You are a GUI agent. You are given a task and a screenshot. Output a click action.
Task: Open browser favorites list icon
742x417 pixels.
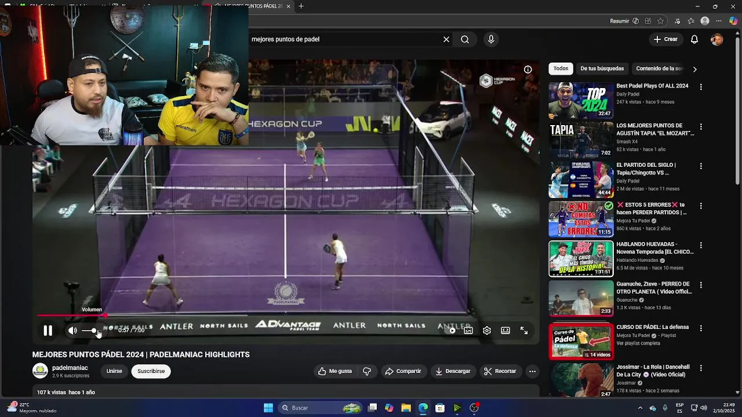[x=691, y=21]
